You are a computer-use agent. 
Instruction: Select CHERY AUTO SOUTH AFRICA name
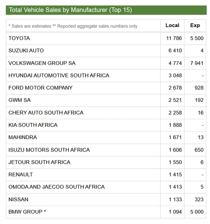pos(46,113)
